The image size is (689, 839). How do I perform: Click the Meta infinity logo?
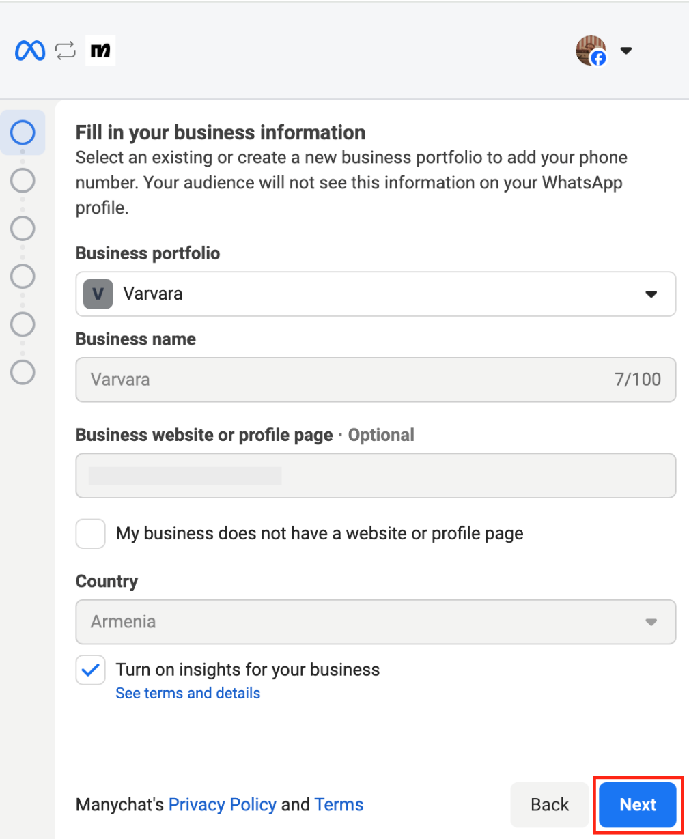click(30, 51)
